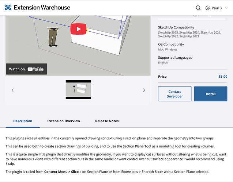
Task: Click the $5.00 price value
Action: point(223,77)
